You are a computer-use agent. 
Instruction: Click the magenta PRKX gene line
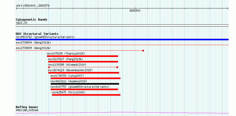(x=122, y=113)
